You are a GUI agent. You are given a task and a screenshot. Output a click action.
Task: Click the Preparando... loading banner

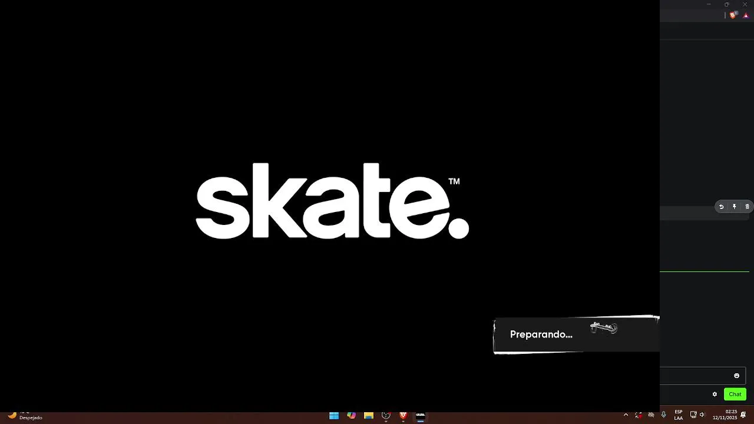pos(576,334)
